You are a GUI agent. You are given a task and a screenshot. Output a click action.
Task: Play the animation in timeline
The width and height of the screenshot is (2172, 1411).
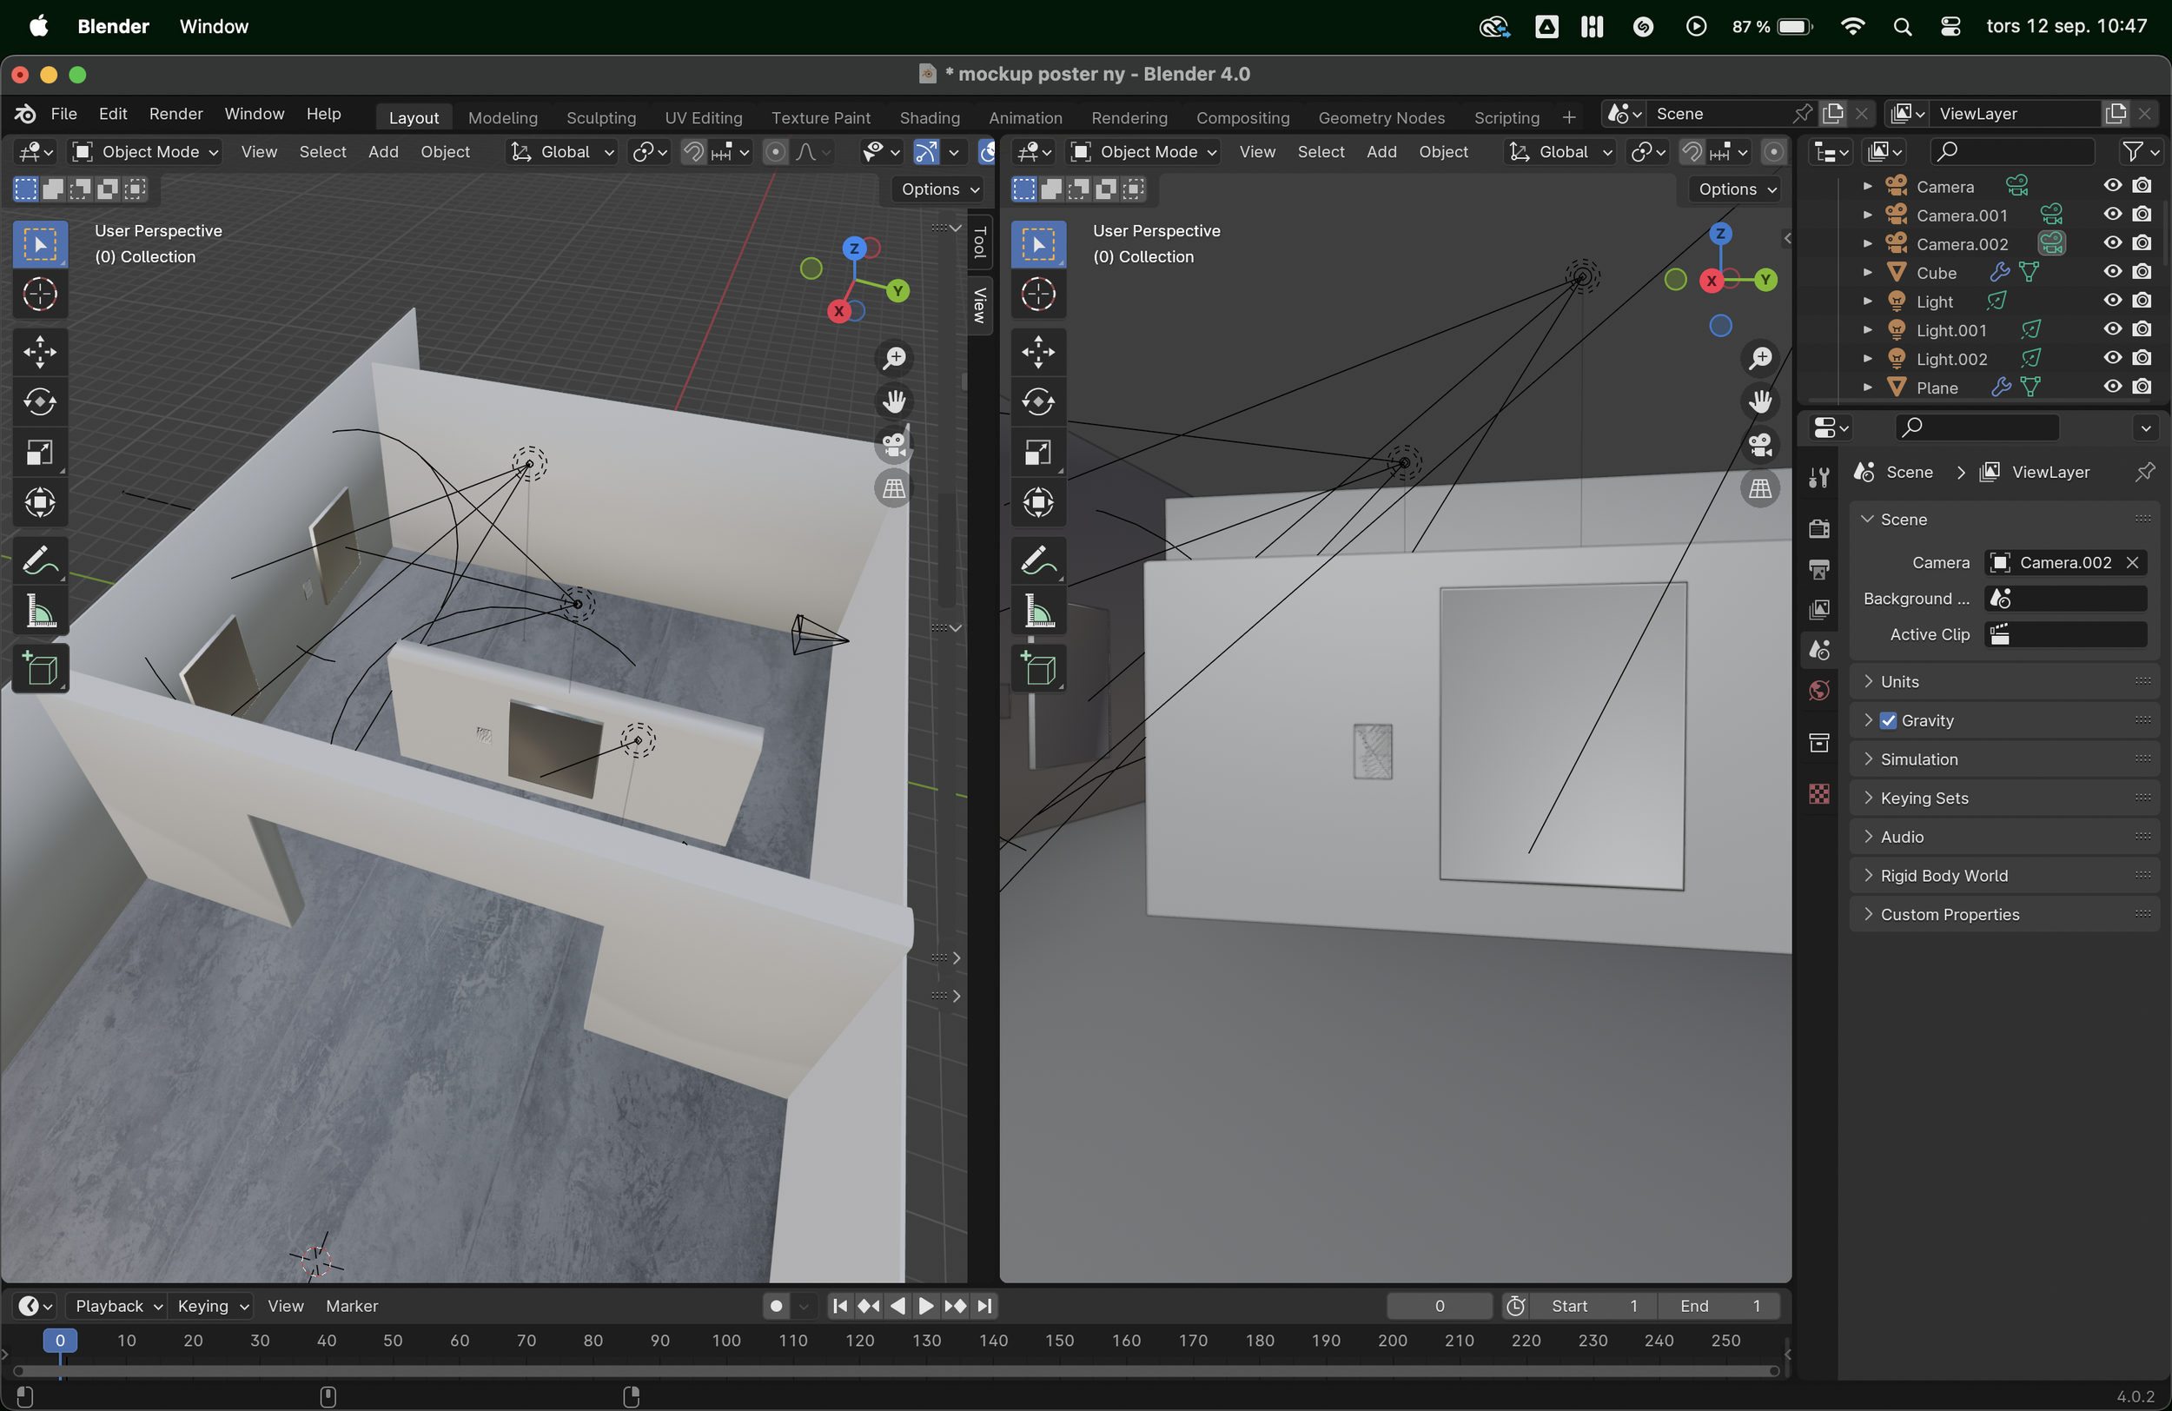[926, 1306]
